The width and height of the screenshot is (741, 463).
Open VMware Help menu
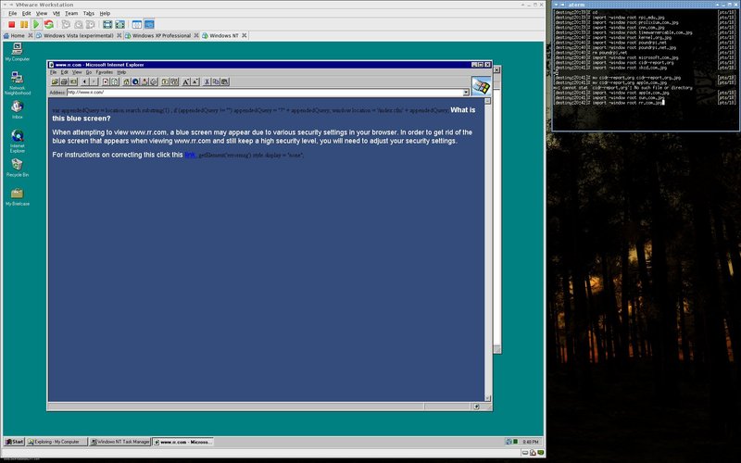point(105,13)
